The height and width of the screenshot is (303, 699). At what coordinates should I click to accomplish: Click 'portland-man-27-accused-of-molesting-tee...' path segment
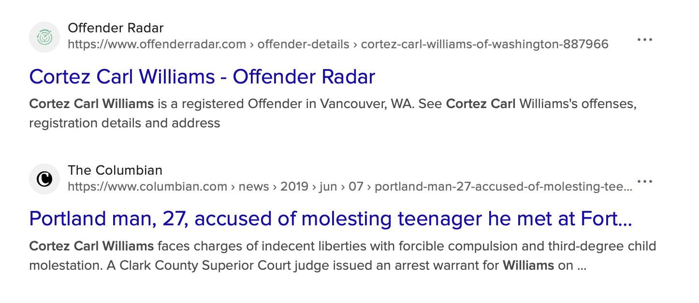(503, 187)
